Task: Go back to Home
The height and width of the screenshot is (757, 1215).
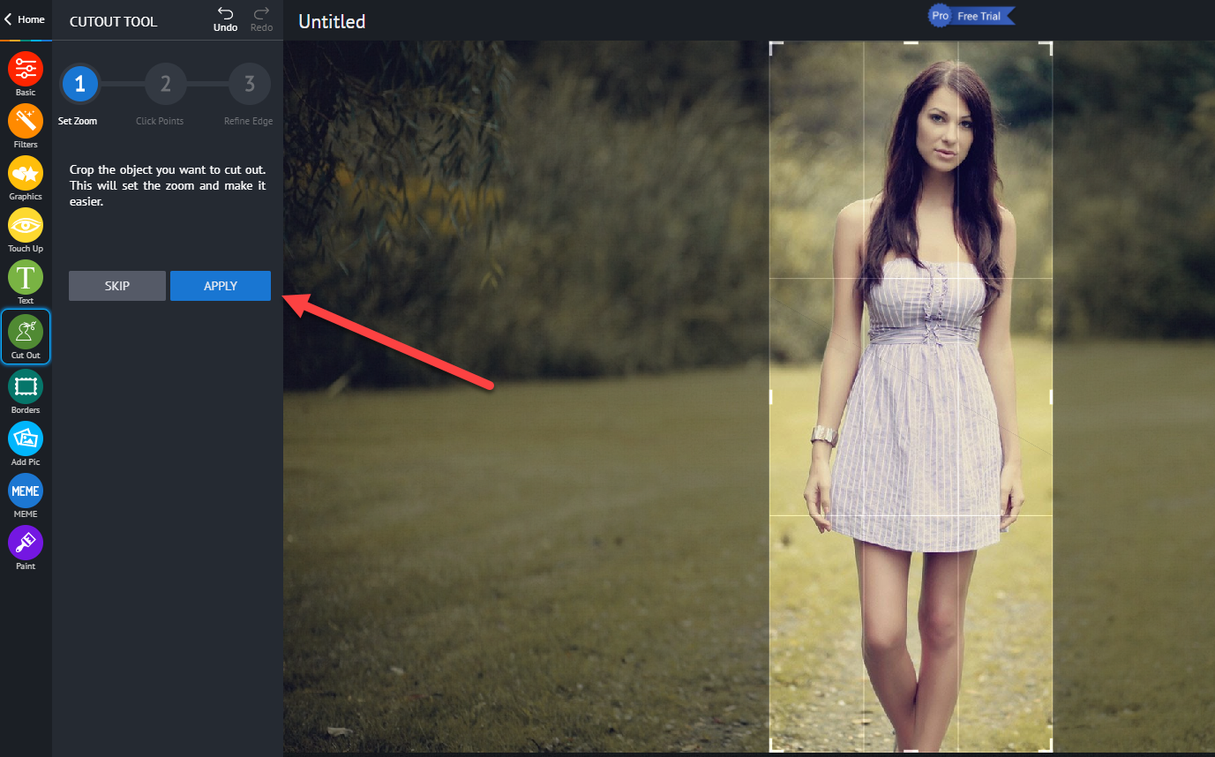Action: click(25, 19)
